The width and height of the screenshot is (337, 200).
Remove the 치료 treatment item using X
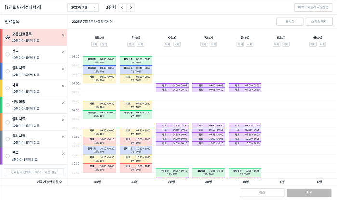click(63, 86)
